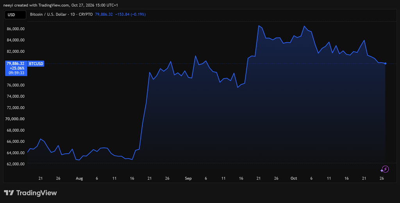Click the 84,000.00 price axis label

coord(16,40)
